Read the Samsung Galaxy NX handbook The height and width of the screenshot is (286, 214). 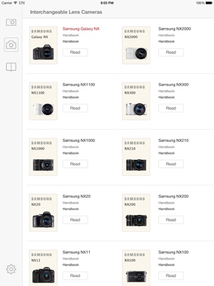75,52
